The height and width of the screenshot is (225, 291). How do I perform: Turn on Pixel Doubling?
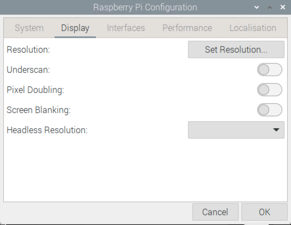269,90
